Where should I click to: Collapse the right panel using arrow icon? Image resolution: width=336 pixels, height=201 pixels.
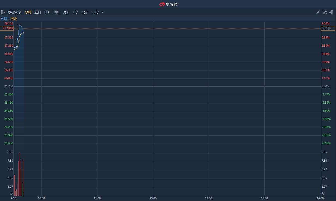click(x=331, y=12)
